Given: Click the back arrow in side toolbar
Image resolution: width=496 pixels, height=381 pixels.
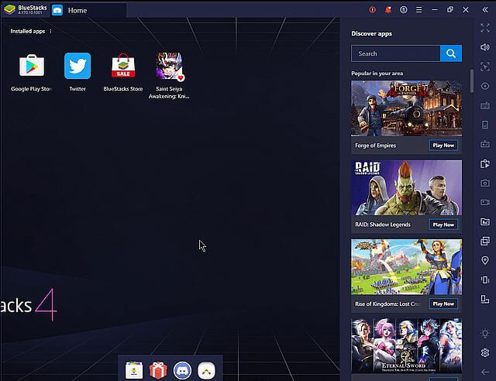Looking at the screenshot, I should pyautogui.click(x=485, y=372).
